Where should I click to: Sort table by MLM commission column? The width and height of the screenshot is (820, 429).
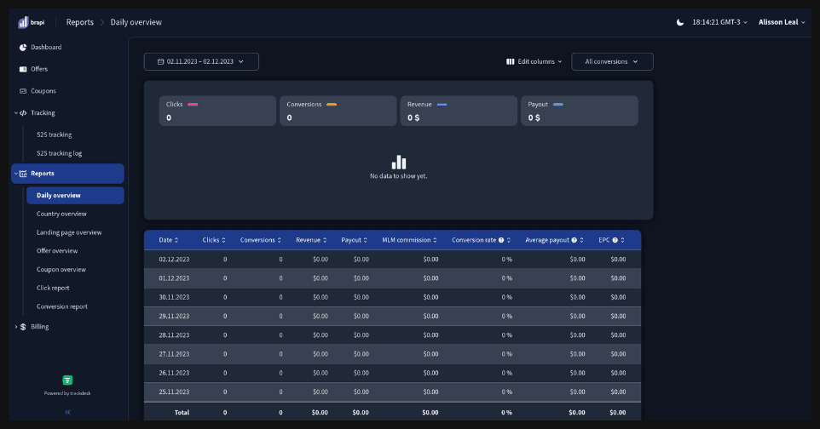(x=409, y=240)
